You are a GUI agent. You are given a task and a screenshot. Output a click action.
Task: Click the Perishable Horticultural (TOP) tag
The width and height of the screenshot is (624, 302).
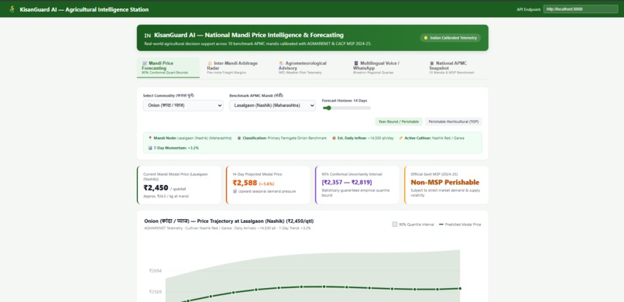[453, 122]
